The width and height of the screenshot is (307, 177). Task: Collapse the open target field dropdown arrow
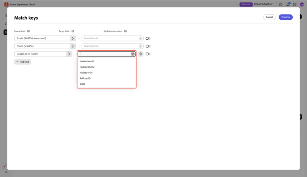tap(133, 54)
